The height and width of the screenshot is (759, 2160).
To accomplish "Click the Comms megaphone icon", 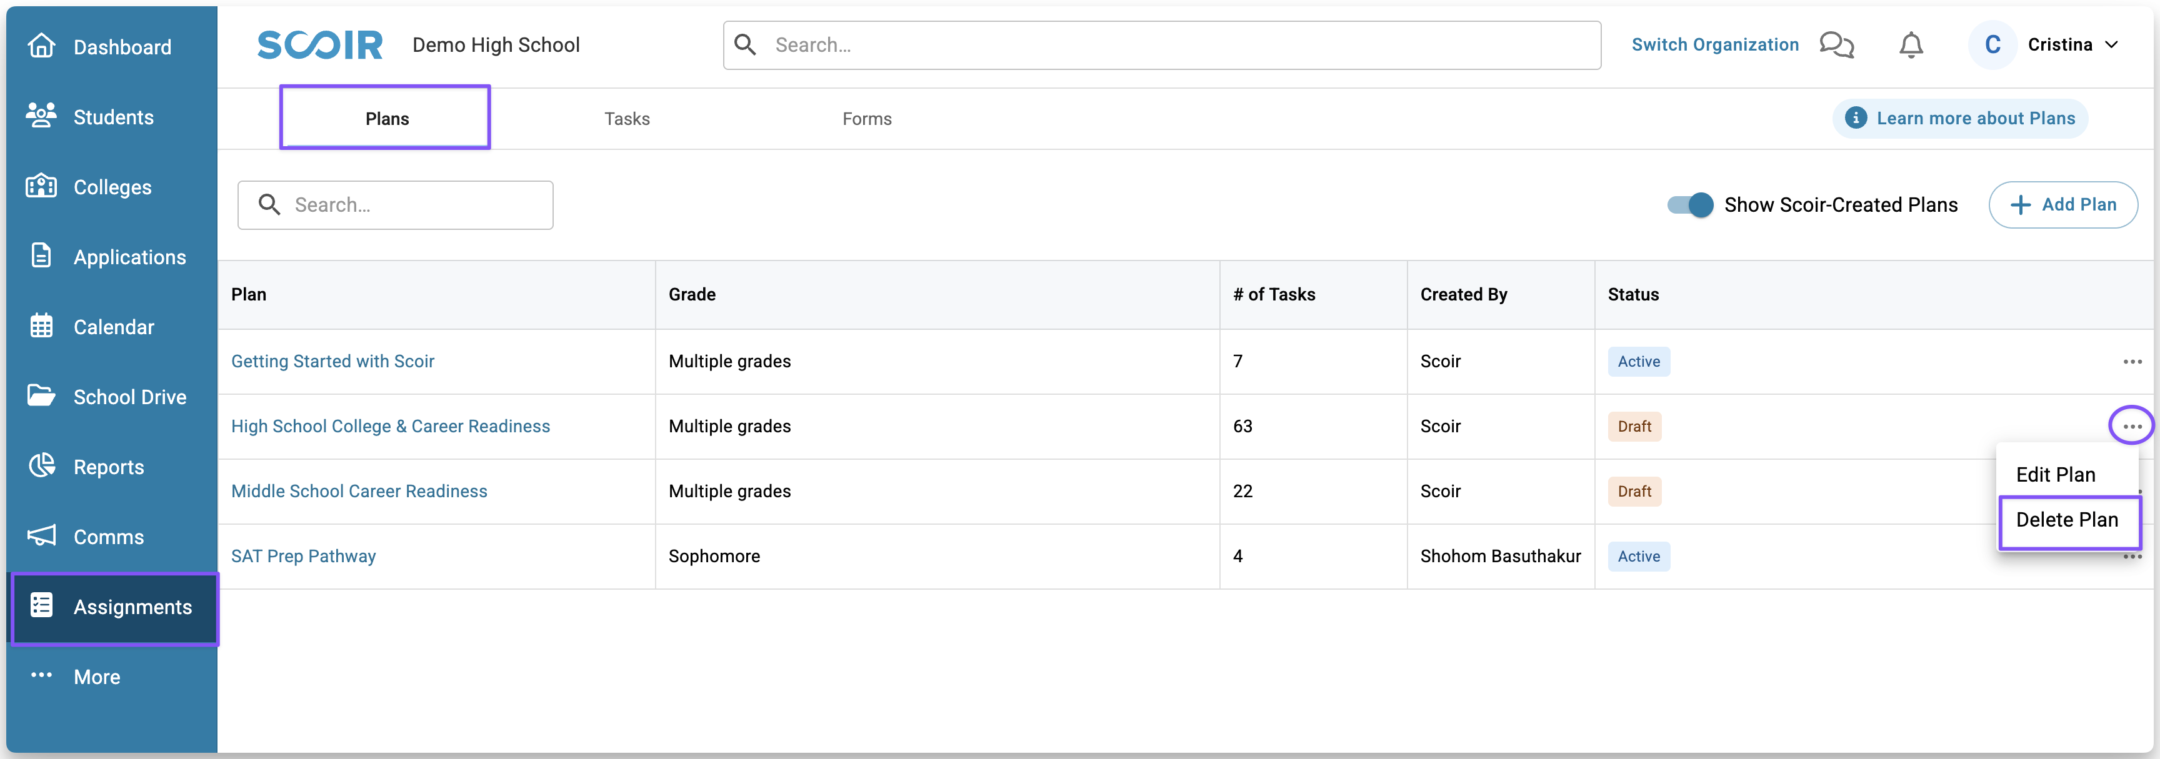I will tap(41, 536).
